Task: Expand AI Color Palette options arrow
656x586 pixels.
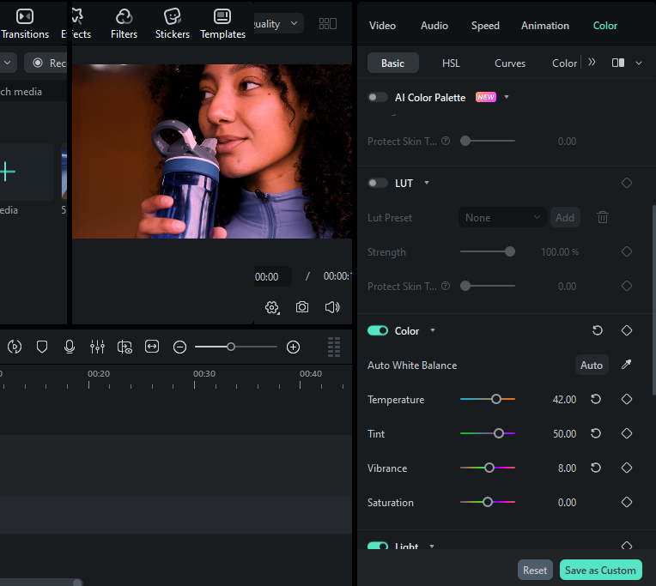Action: pos(507,97)
